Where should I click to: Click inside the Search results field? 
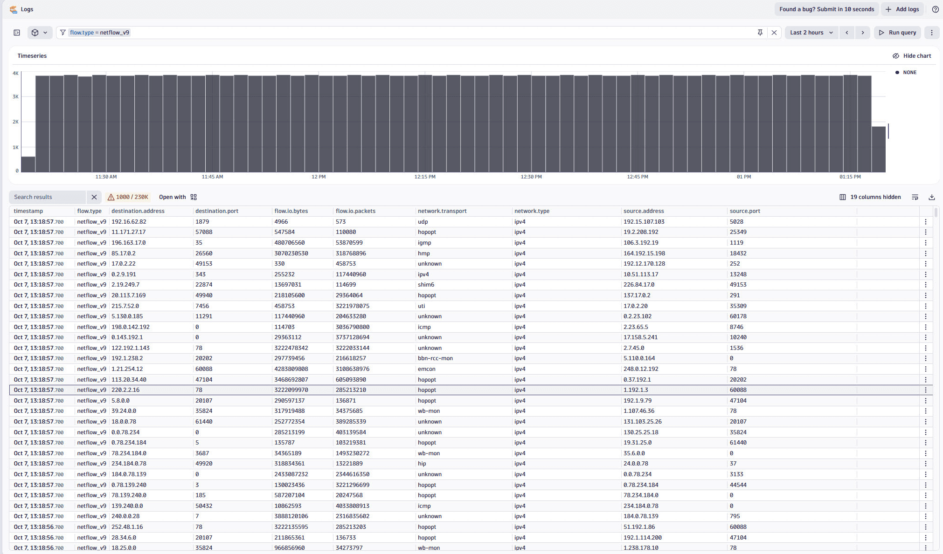(47, 197)
